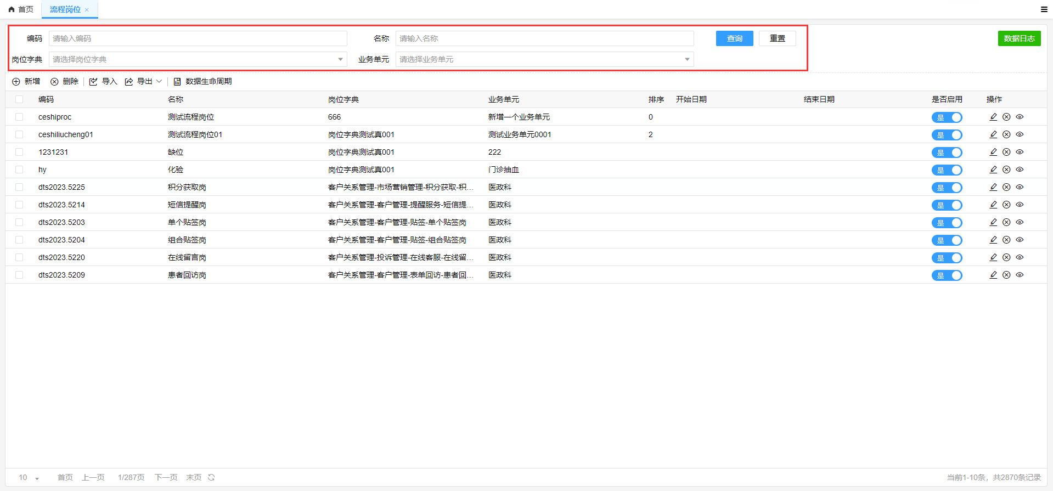The height and width of the screenshot is (491, 1053).
Task: Click the dts2023.5220 code cell
Action: 61,257
